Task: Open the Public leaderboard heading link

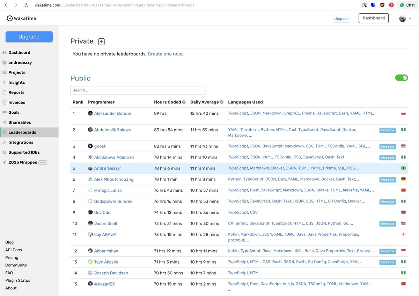Action: (x=80, y=78)
